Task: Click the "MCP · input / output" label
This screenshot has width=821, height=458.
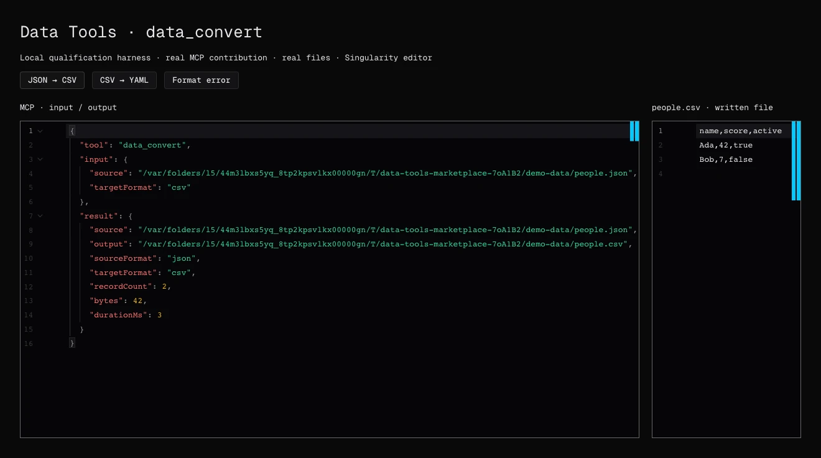Action: point(68,108)
